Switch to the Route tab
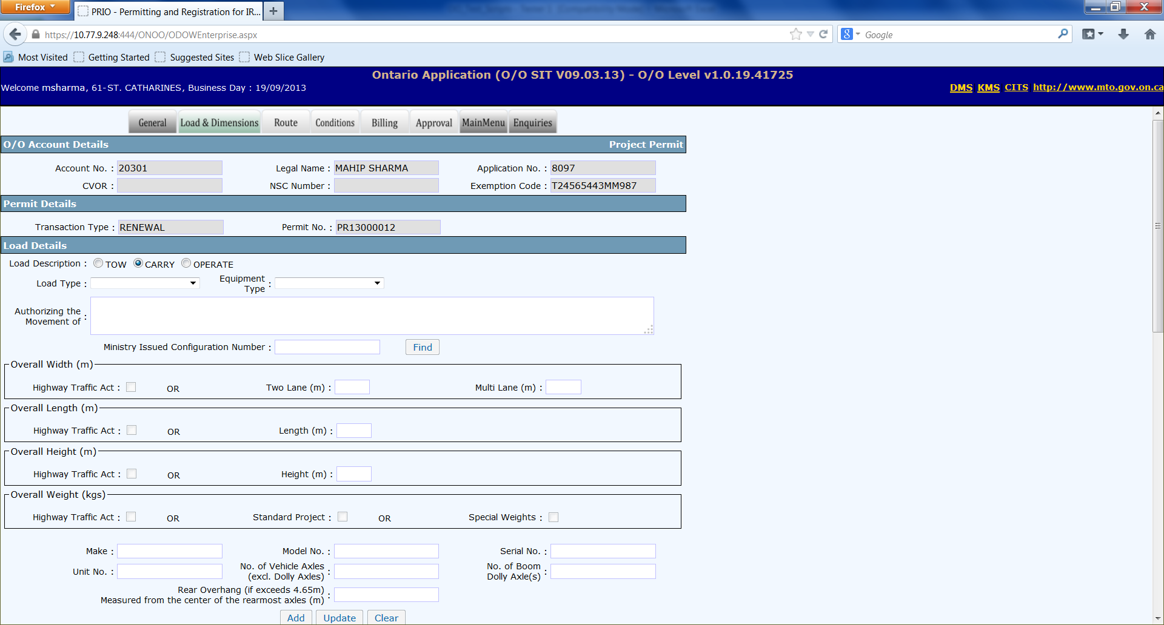Image resolution: width=1164 pixels, height=625 pixels. tap(286, 122)
